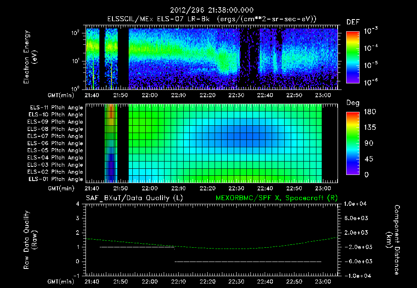Click 22:40 time label under data quality panel
The image size is (417, 288).
pos(265,281)
